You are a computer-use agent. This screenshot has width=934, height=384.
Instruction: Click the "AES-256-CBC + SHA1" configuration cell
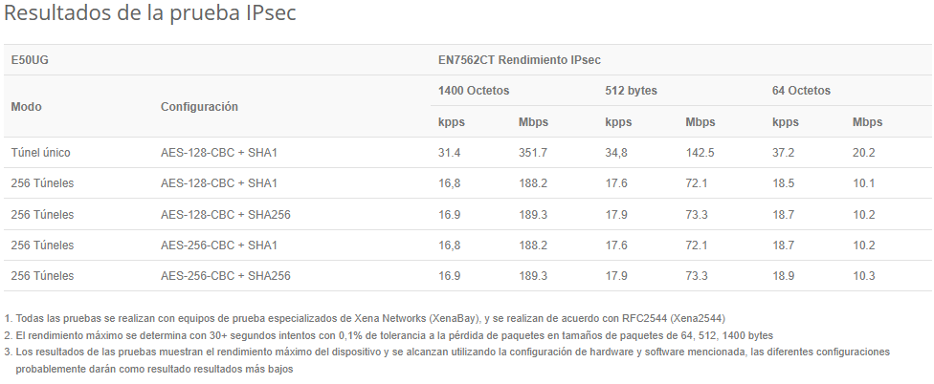coord(219,245)
